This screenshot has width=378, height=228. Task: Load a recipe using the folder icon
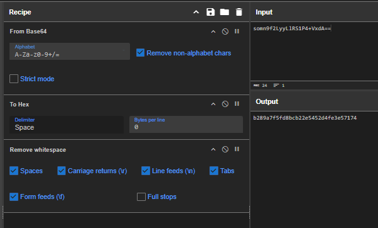coord(225,12)
